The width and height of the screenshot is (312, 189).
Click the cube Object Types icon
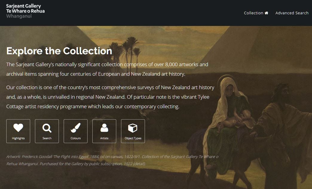[133, 128]
